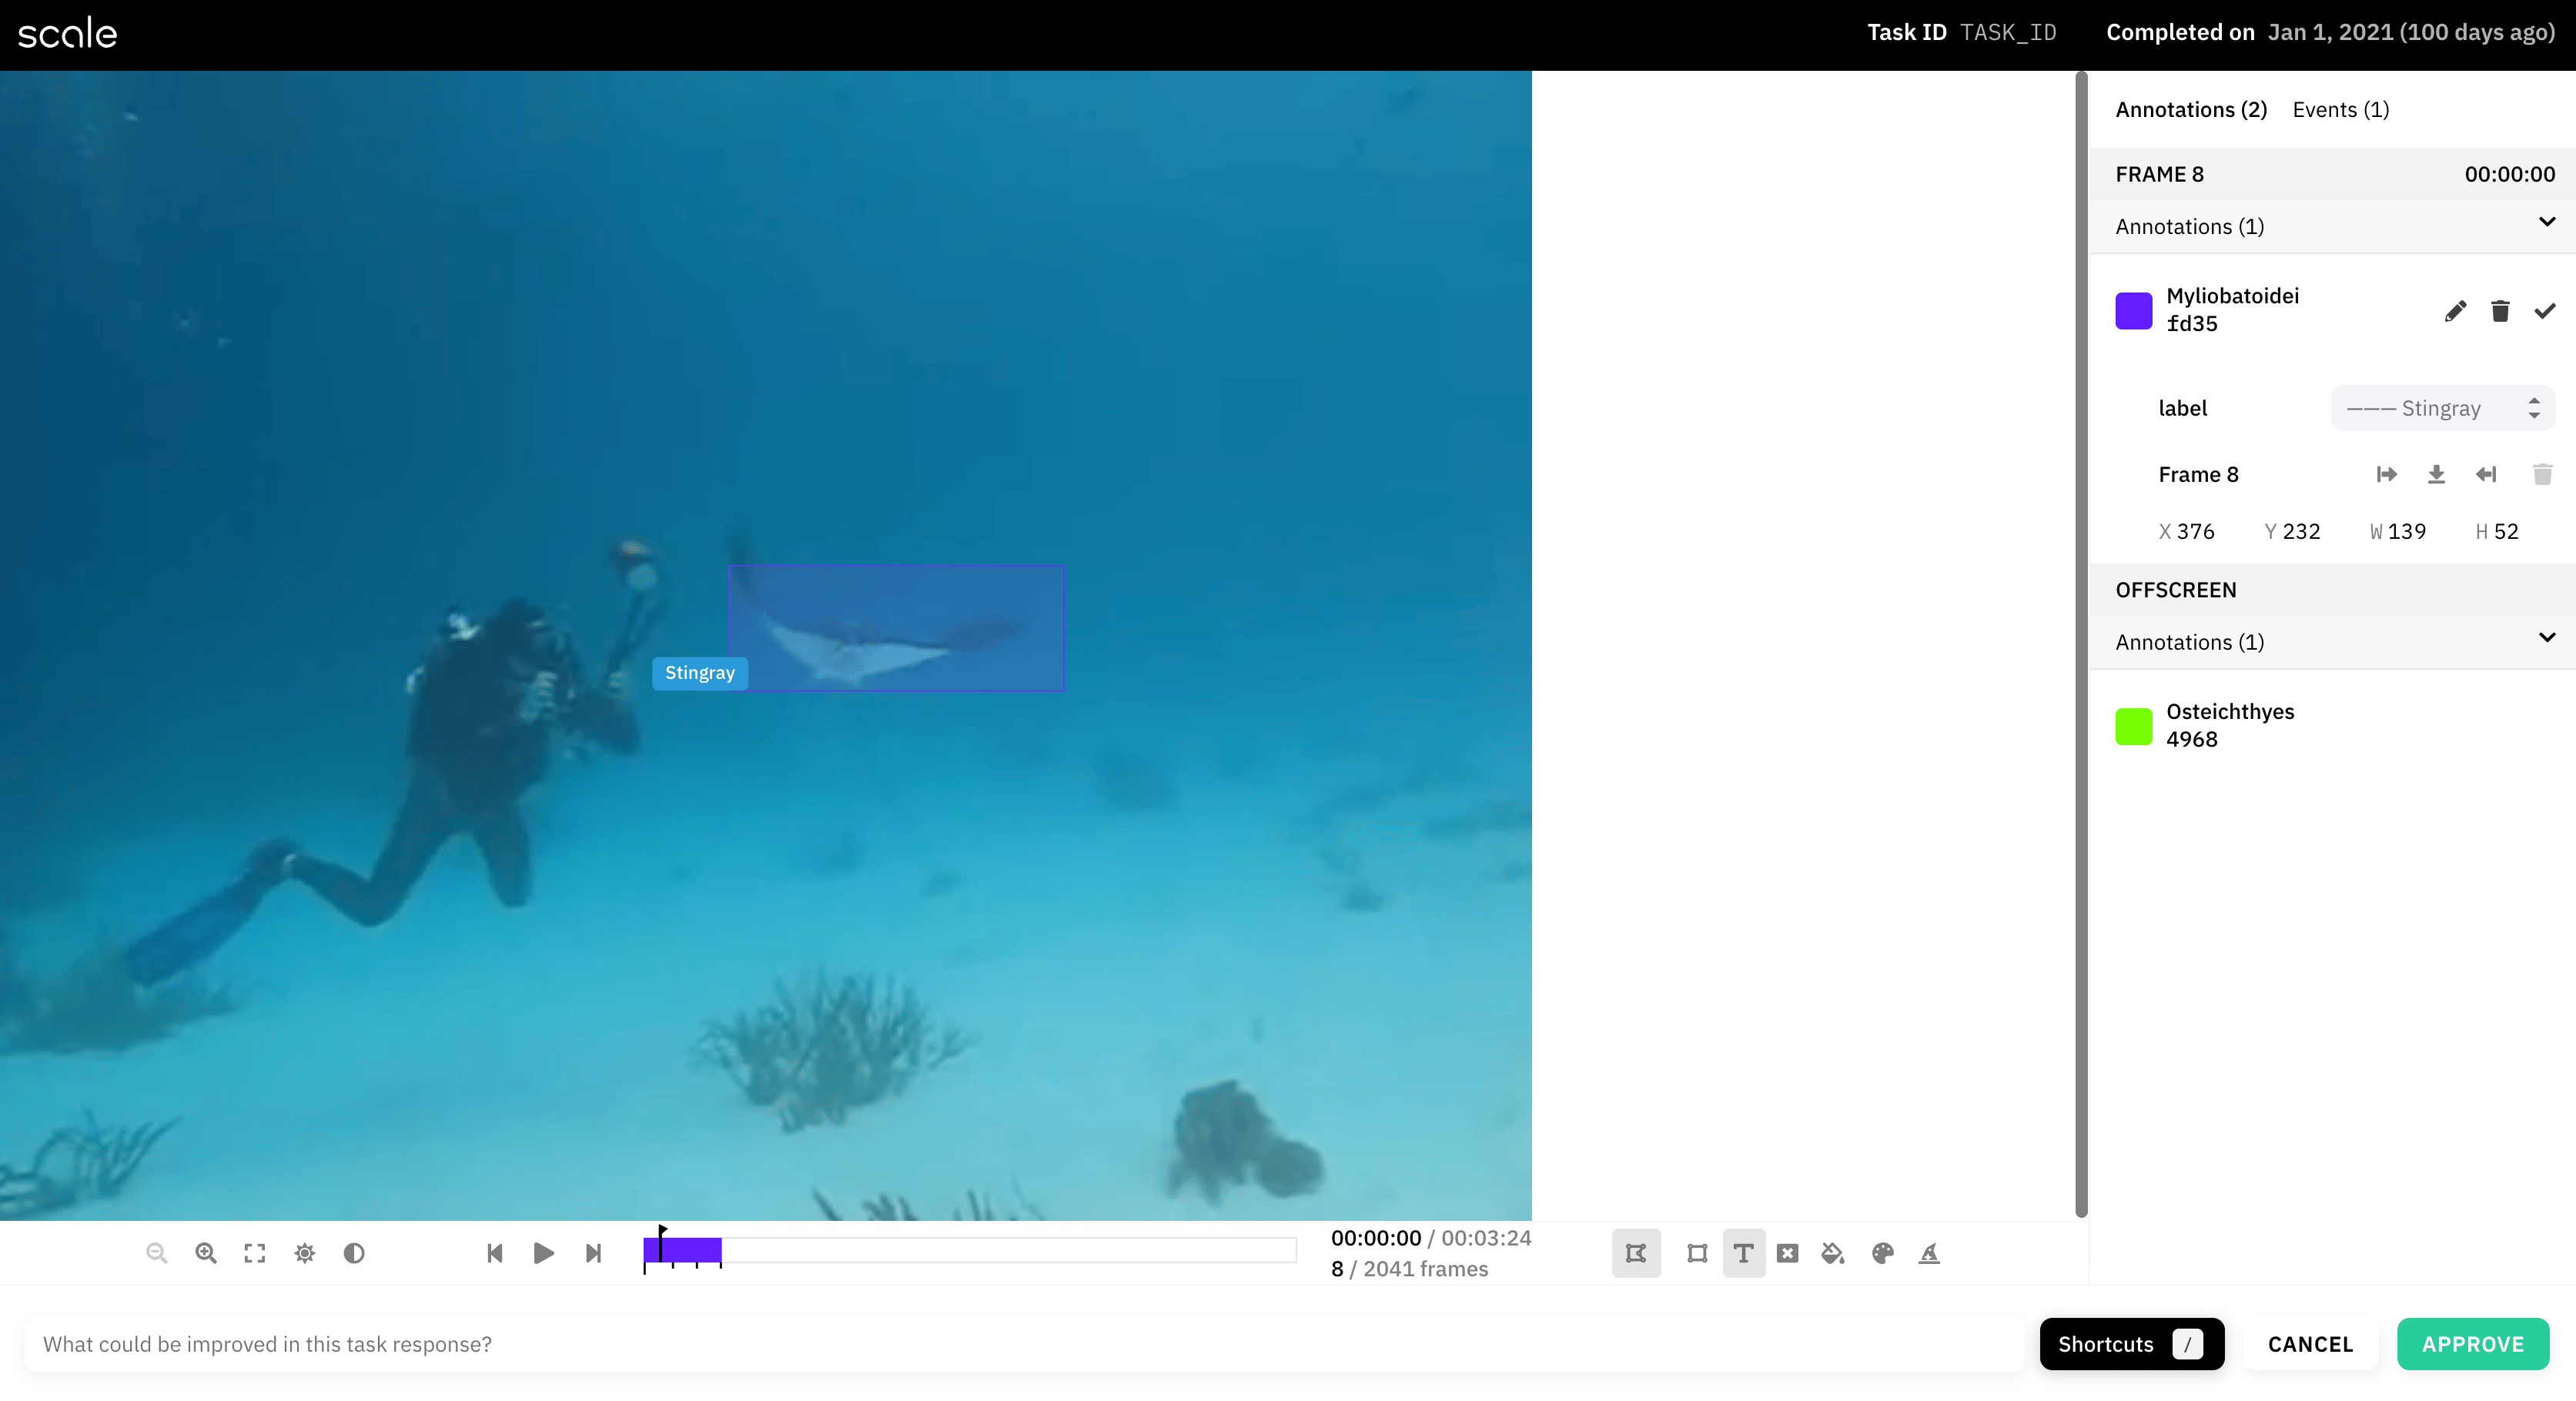The height and width of the screenshot is (1401, 2576).
Task: Delete the Myliobatoidei fd35 annotation
Action: pos(2500,311)
